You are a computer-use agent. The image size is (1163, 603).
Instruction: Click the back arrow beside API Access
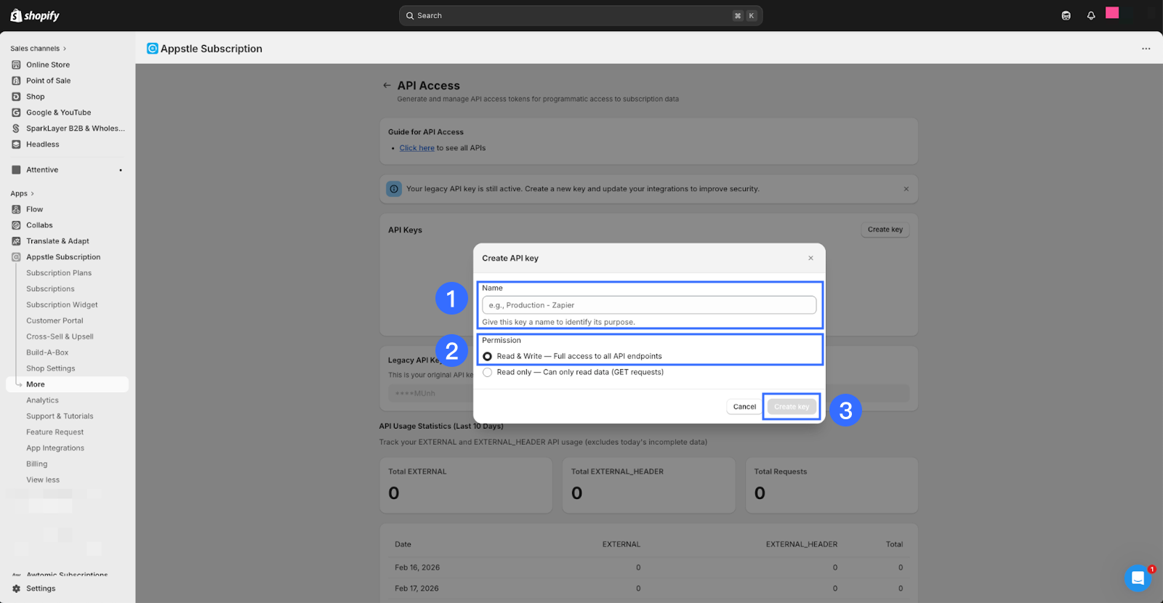click(387, 86)
